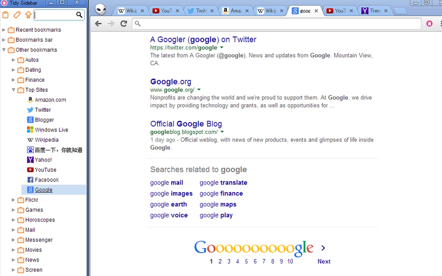Select the Mail folder in sidebar
The image size is (442, 276).
click(x=30, y=230)
